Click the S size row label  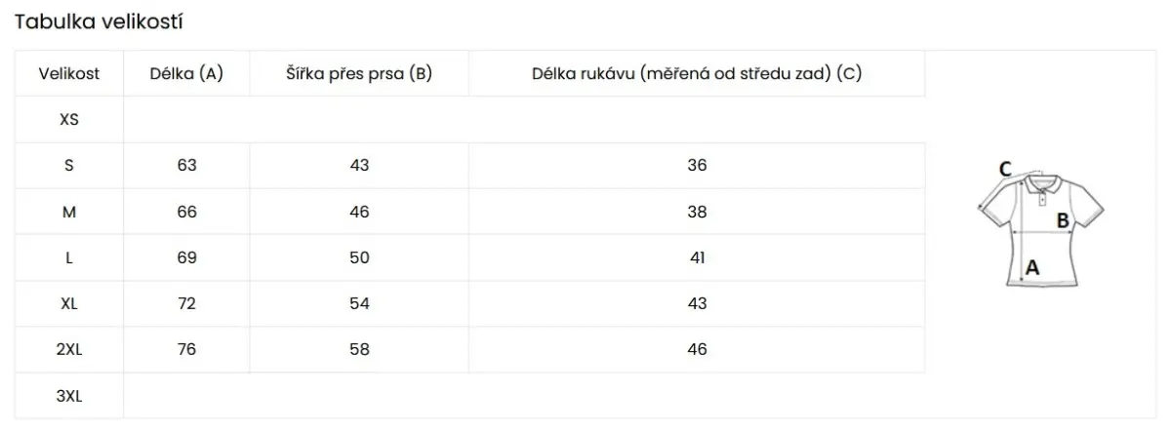69,166
